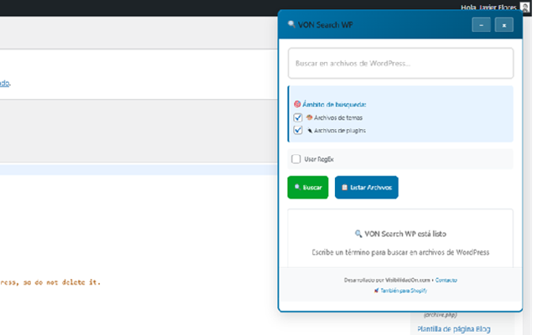The height and width of the screenshot is (335, 536).
Task: Click the Listar Archivos button
Action: 367,188
